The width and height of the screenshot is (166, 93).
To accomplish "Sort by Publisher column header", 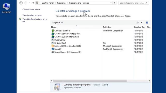I will (x=117, y=27).
